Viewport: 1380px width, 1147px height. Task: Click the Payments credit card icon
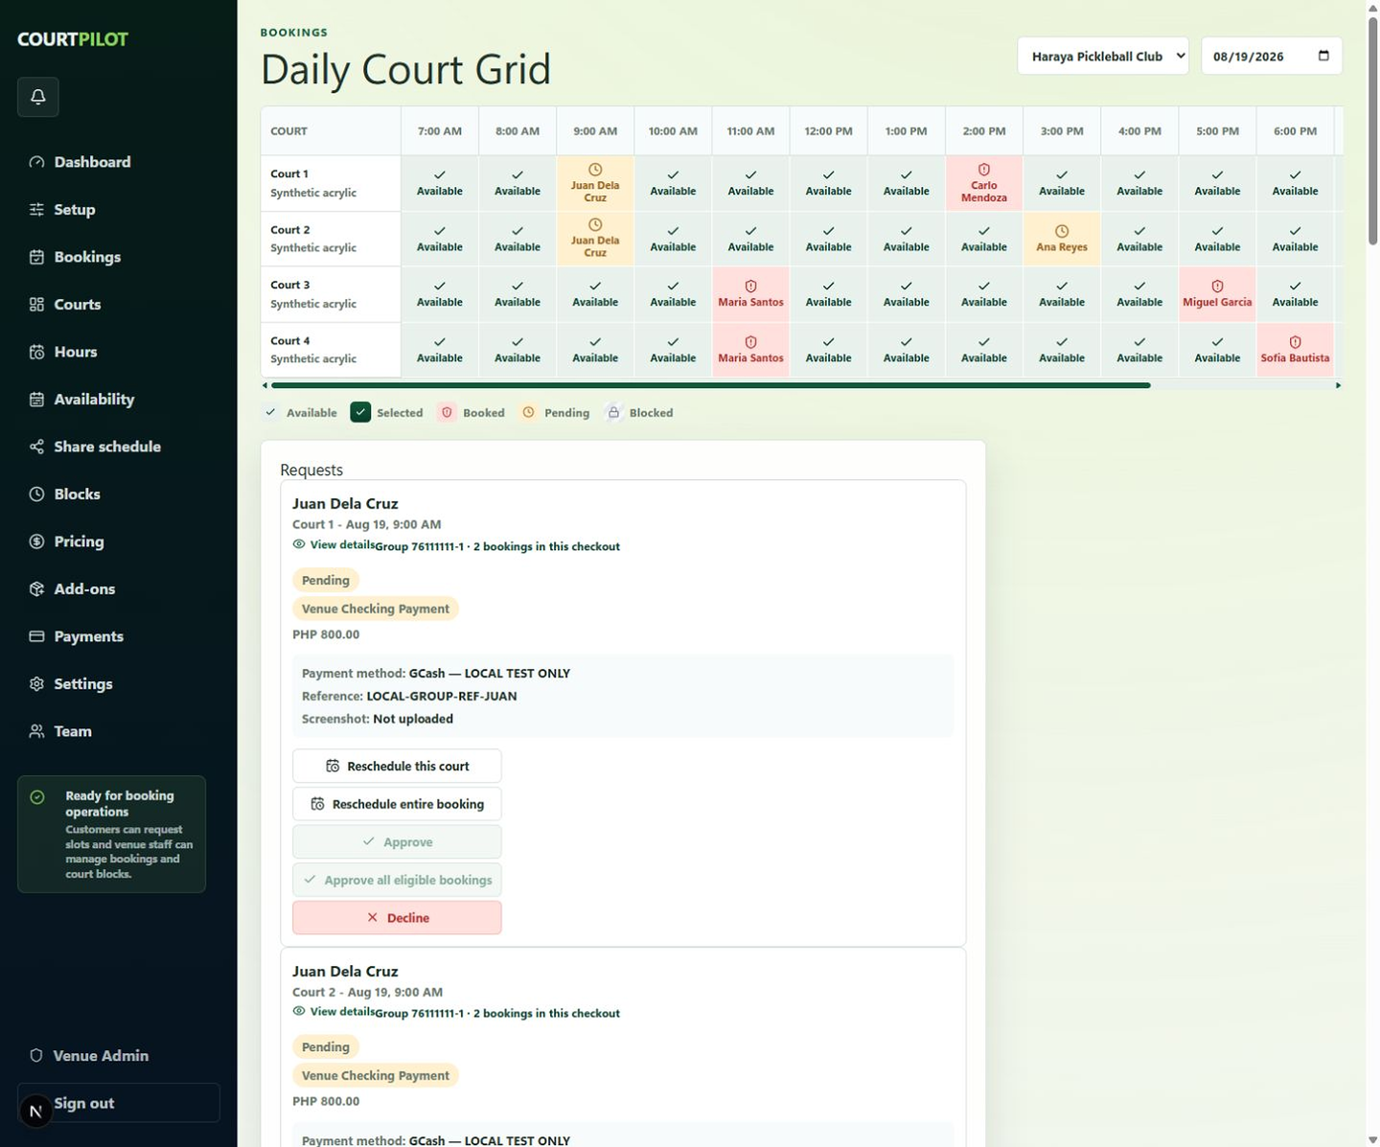36,636
